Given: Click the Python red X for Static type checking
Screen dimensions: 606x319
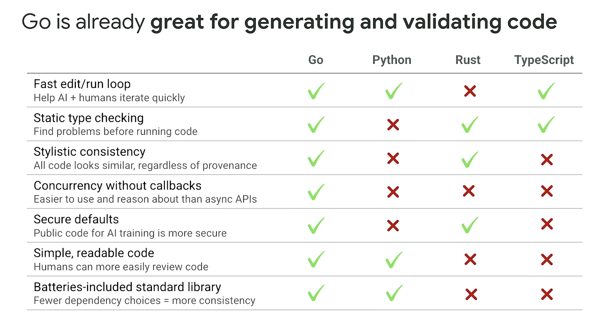Looking at the screenshot, I should (x=393, y=125).
